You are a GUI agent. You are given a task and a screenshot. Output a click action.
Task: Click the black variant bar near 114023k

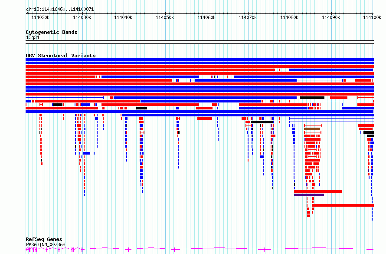[58, 105]
